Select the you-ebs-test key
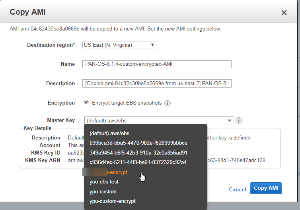 104,181
